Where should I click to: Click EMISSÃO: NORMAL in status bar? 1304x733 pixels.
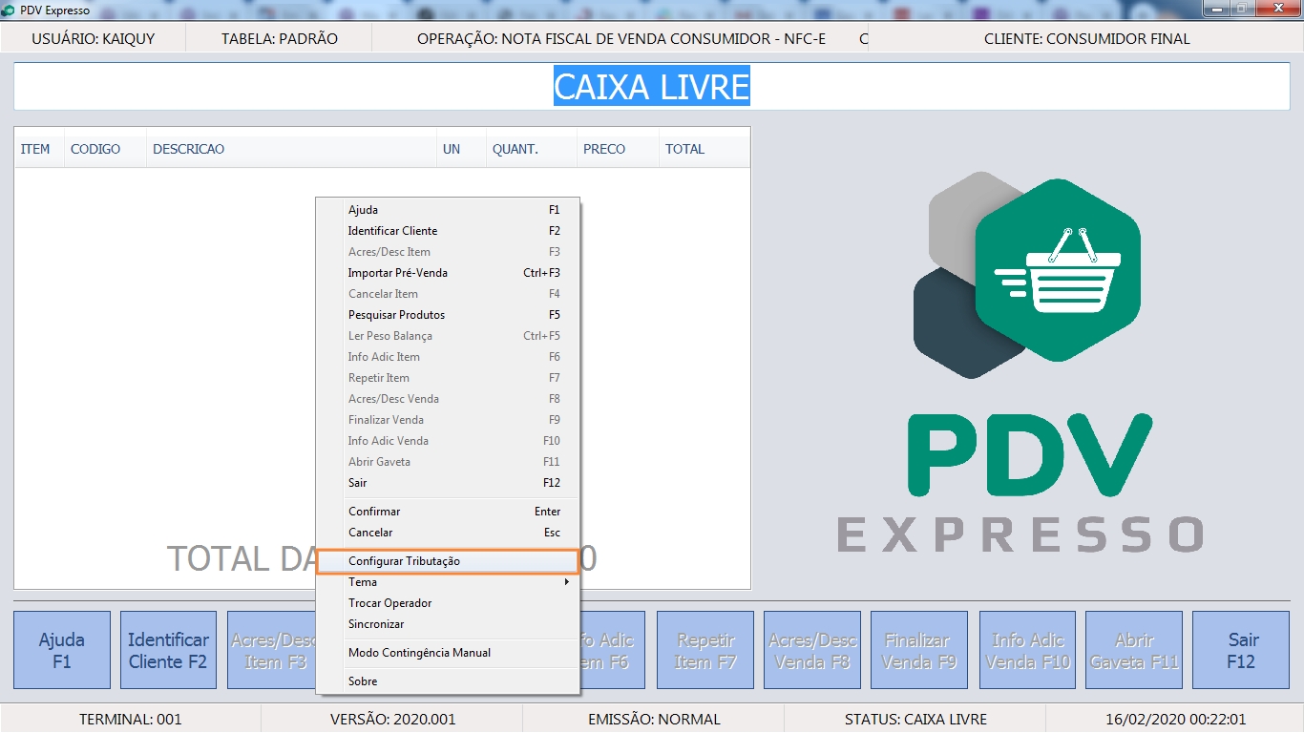(x=655, y=719)
